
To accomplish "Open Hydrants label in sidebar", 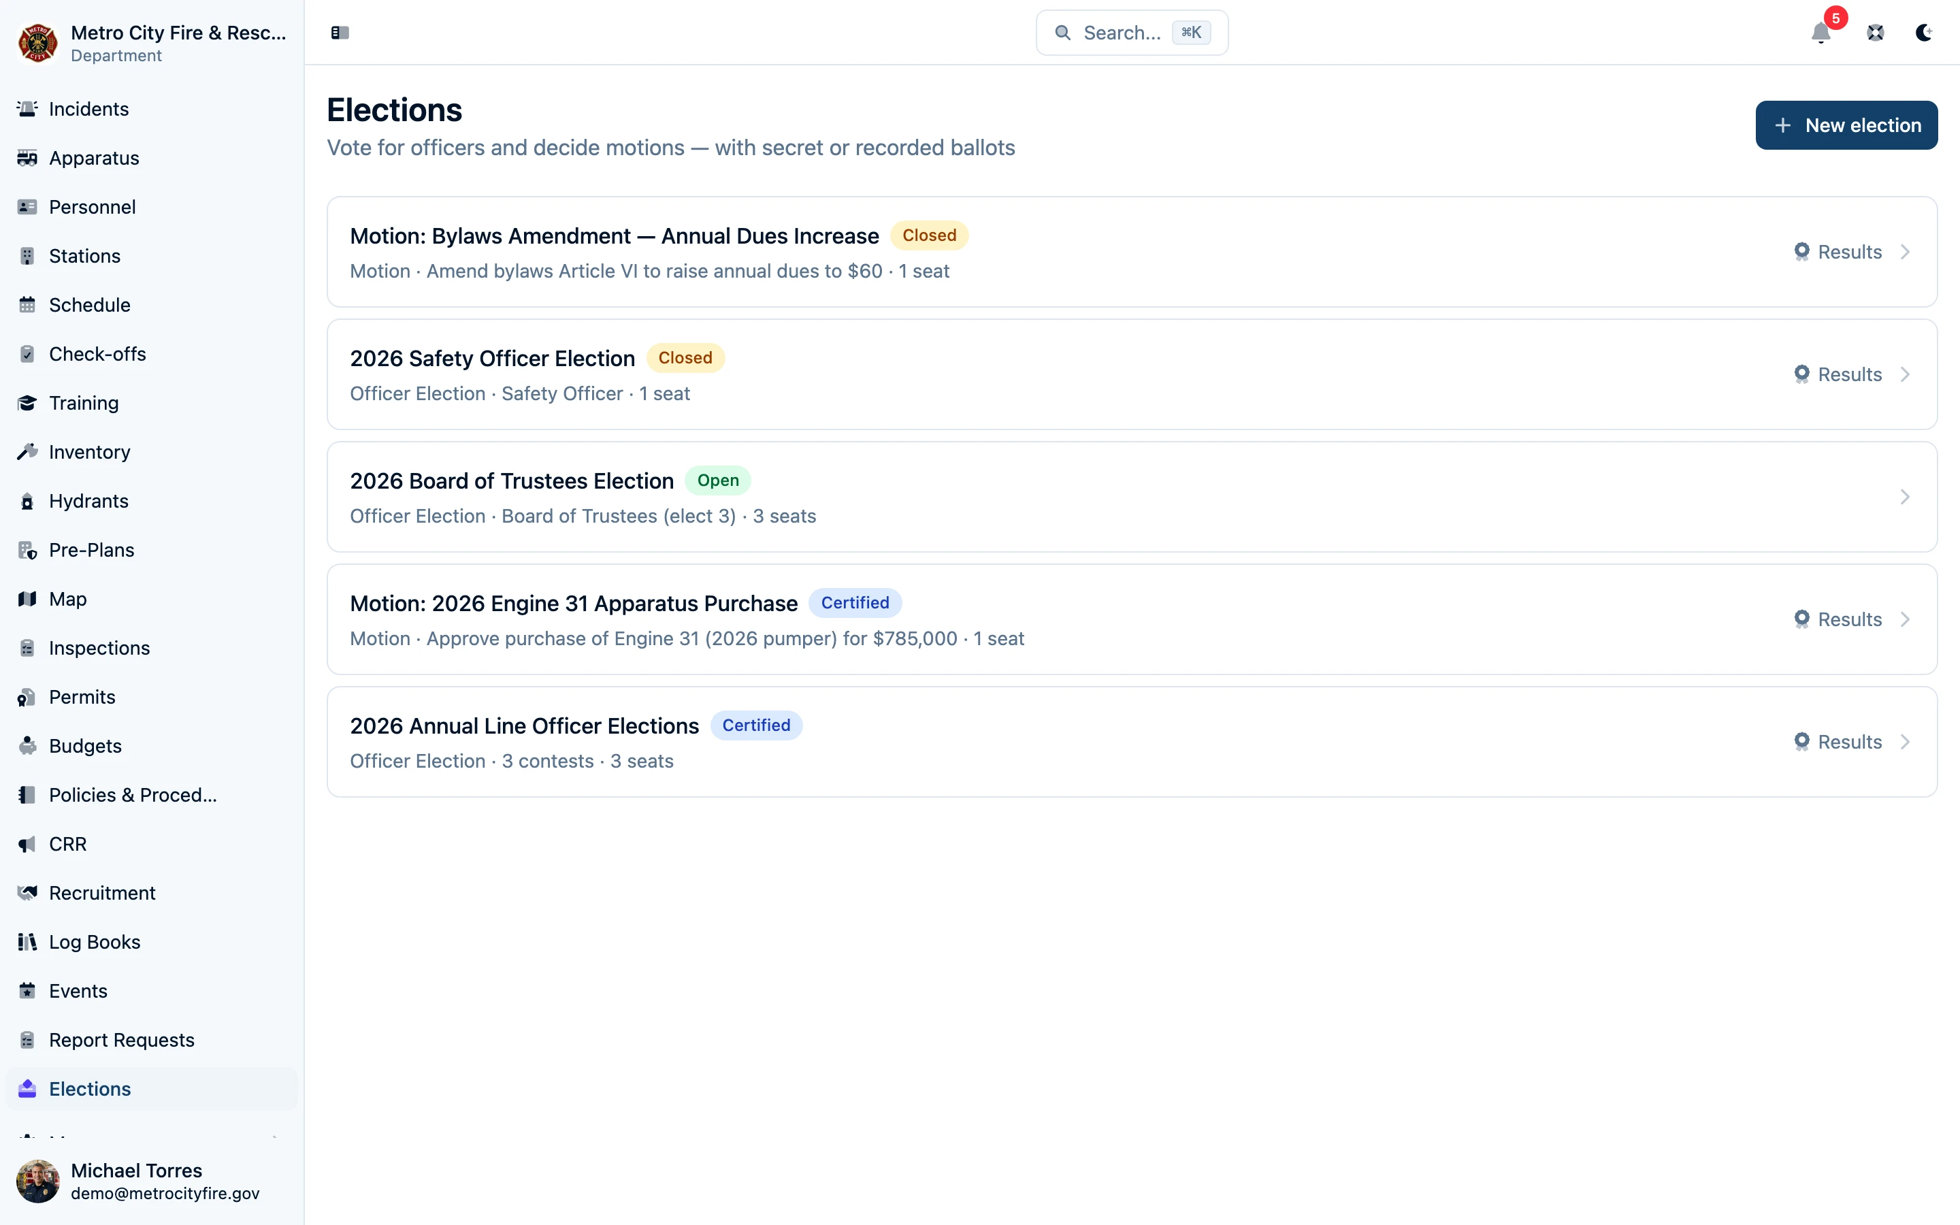I will [88, 501].
